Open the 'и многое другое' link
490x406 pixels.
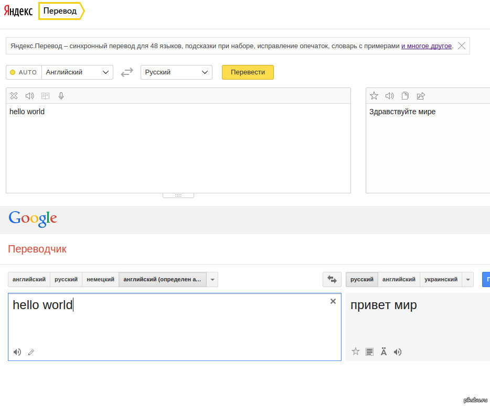tap(426, 46)
